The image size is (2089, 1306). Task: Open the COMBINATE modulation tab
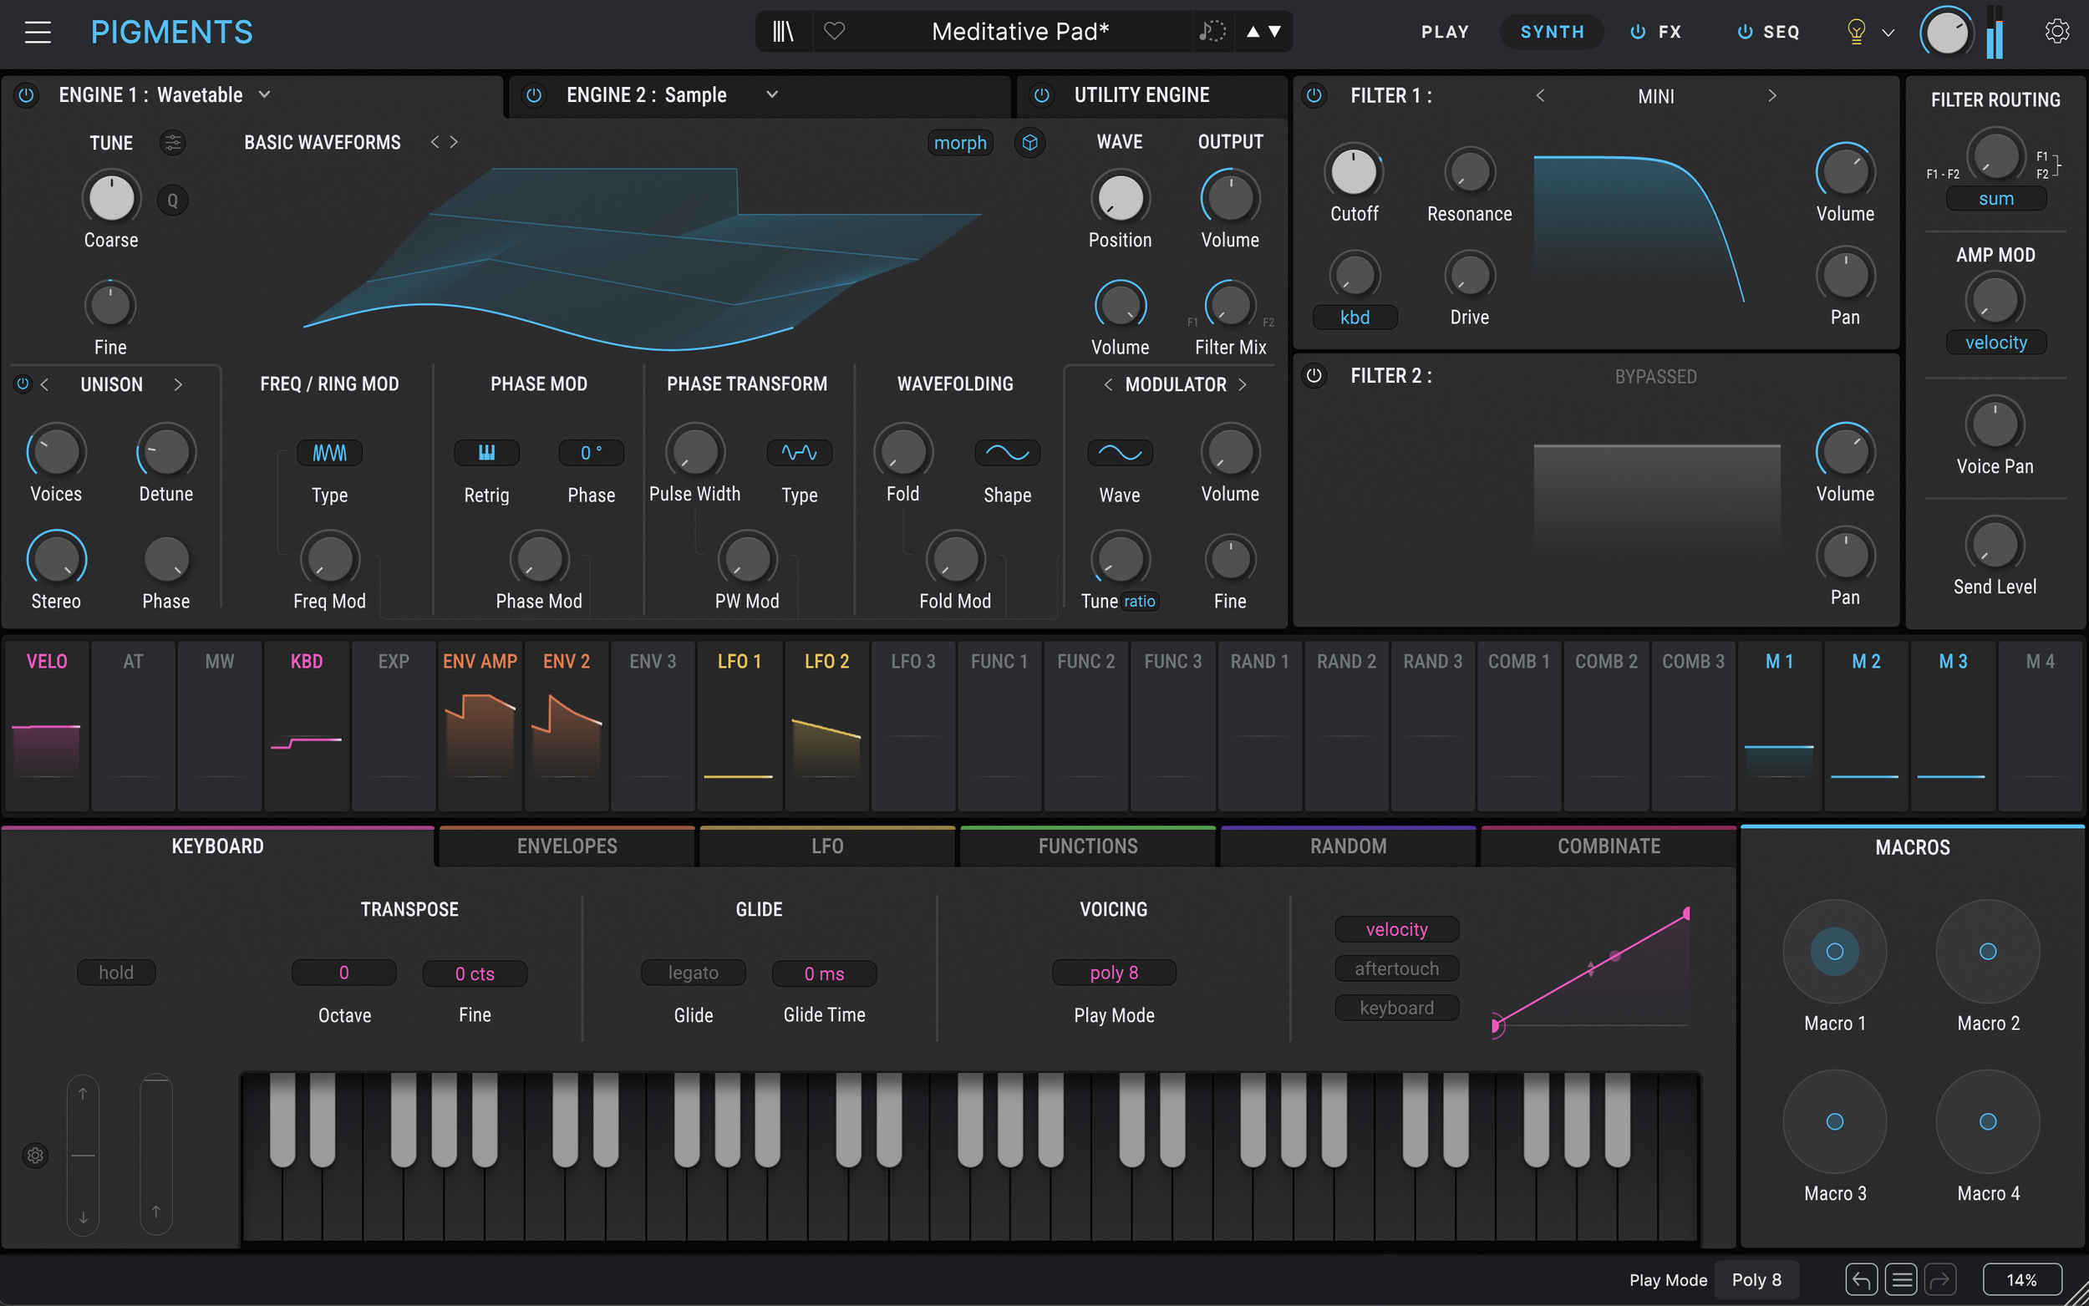pyautogui.click(x=1609, y=846)
